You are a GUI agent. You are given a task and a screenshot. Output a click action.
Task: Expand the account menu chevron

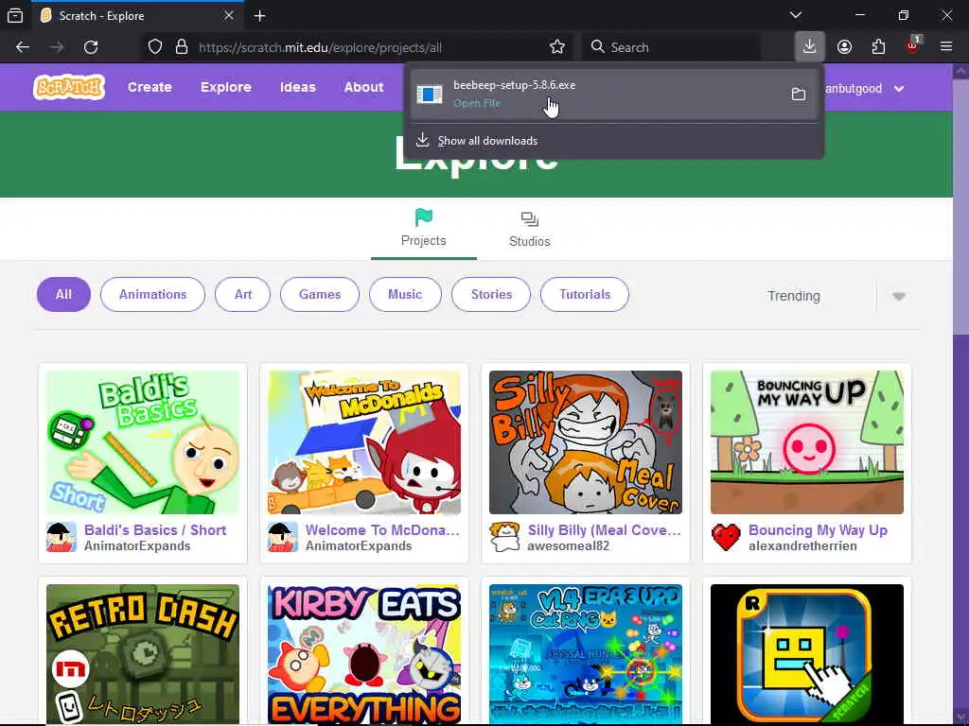coord(899,89)
